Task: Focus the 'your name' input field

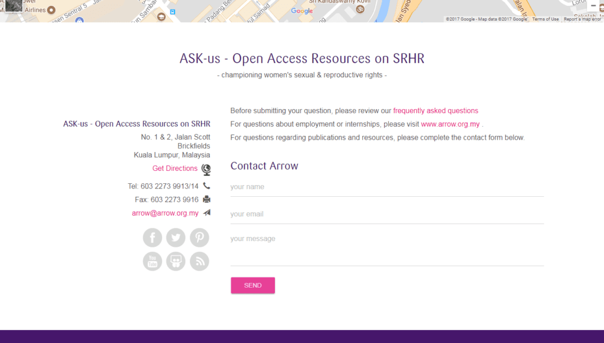Action: (x=386, y=187)
